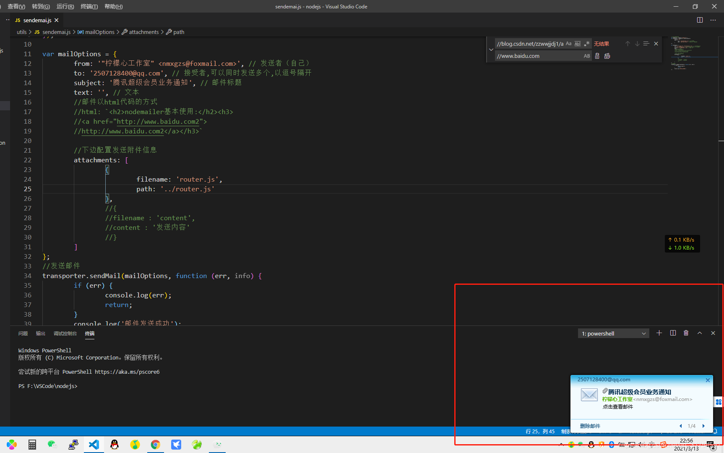
Task: Toggle preserve case AB in replace field
Action: pos(587,56)
